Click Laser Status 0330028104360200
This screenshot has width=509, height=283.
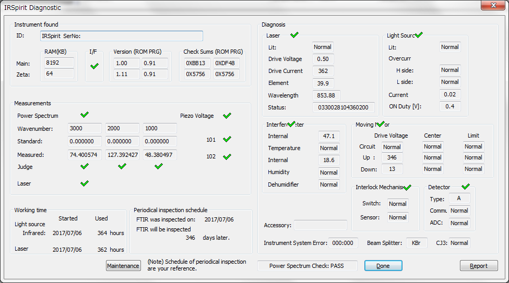(344, 107)
